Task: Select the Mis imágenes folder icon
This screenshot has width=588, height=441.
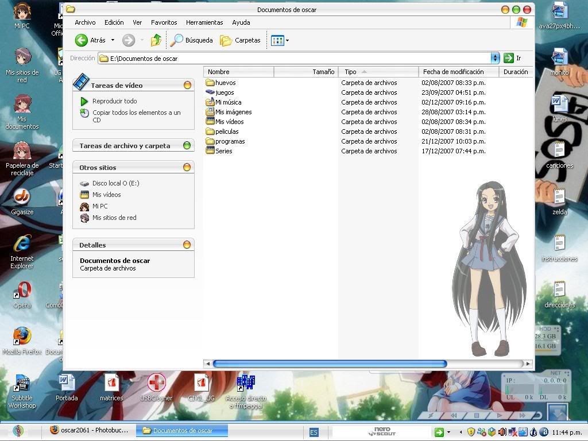Action: [x=210, y=112]
